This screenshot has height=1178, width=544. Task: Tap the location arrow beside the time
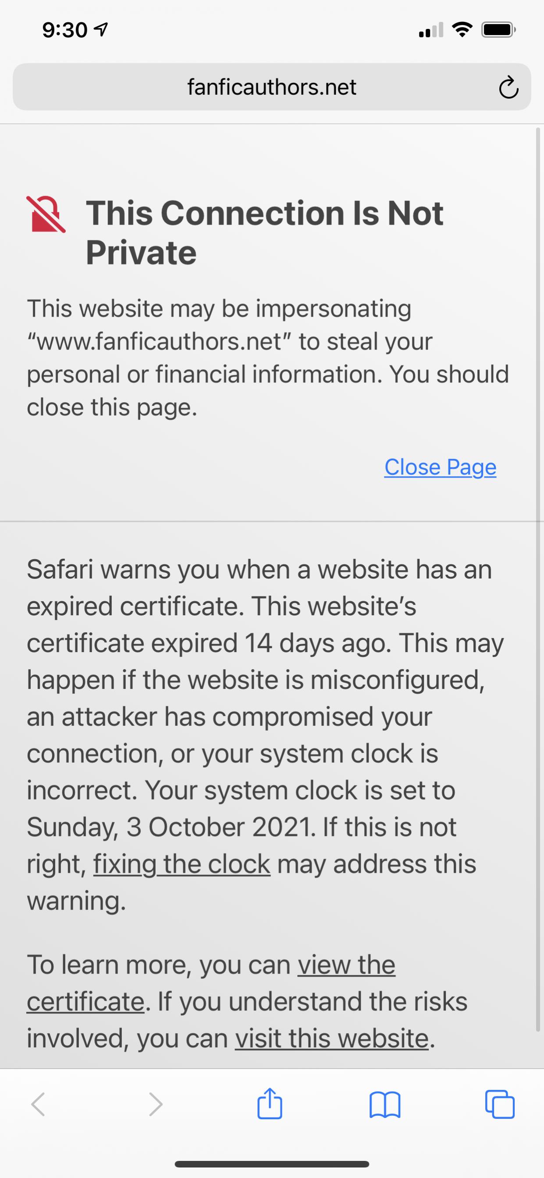(x=100, y=30)
